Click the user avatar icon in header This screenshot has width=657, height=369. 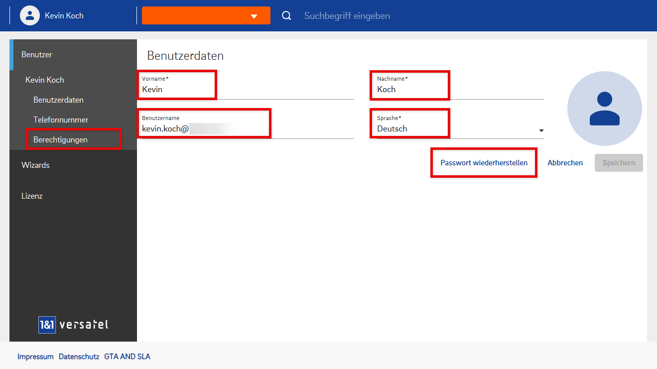pyautogui.click(x=30, y=15)
